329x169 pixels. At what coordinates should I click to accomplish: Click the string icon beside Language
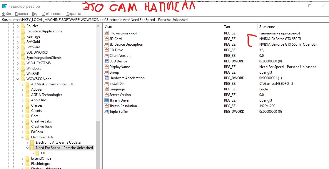point(106,89)
